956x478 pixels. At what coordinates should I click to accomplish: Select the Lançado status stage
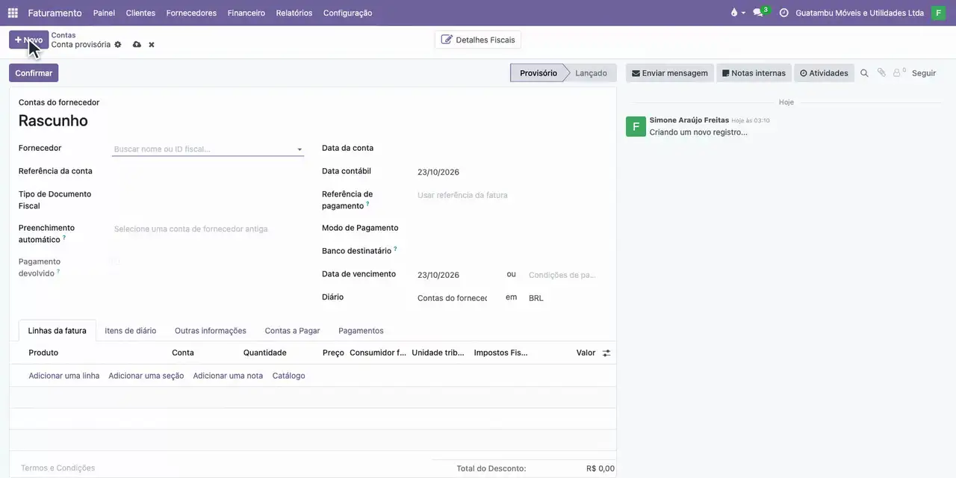592,73
